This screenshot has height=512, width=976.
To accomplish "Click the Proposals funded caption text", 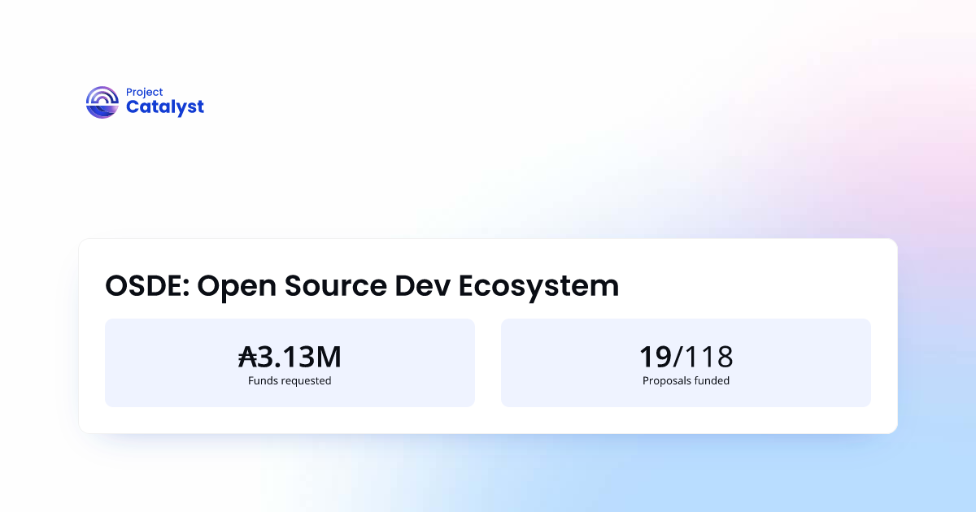I will [x=686, y=380].
